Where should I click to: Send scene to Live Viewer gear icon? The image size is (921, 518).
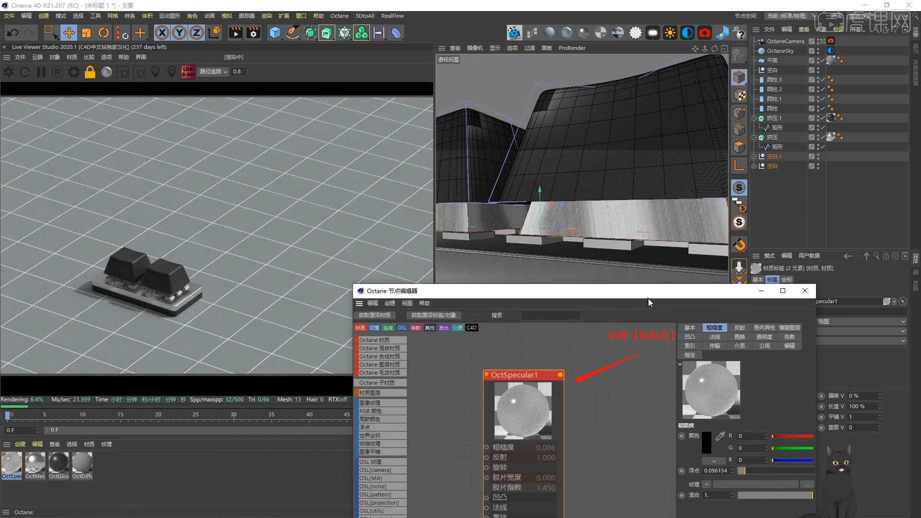9,72
